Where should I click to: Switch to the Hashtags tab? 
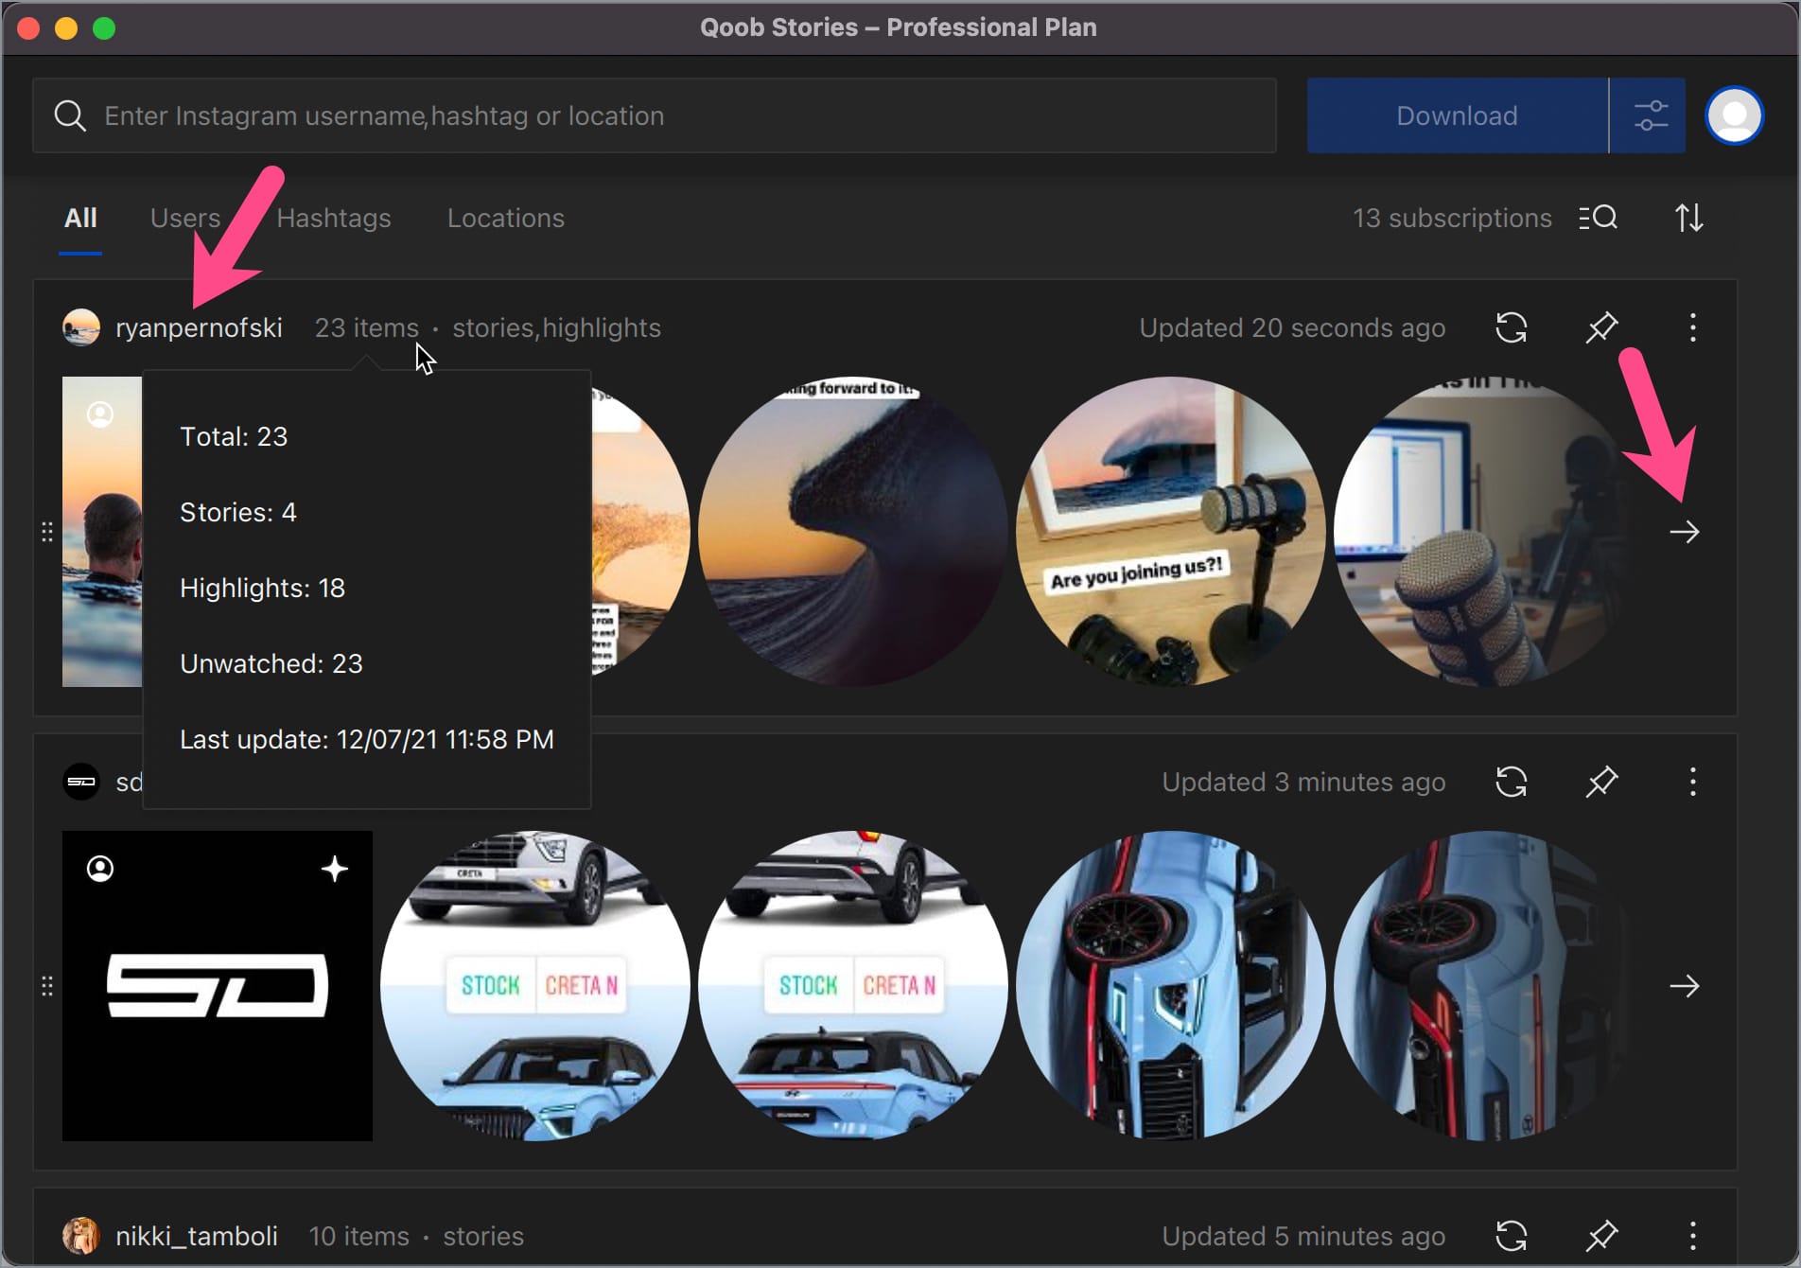click(334, 218)
